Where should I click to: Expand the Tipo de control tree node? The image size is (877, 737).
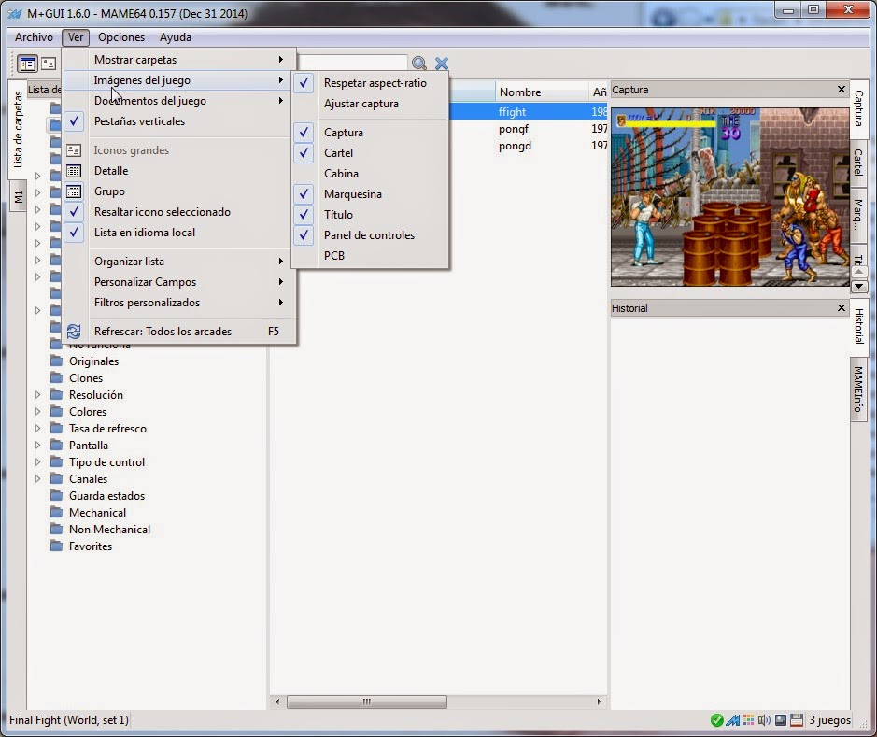pos(37,461)
